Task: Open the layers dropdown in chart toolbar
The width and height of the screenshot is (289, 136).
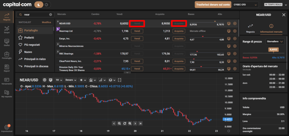Action: pos(112,80)
